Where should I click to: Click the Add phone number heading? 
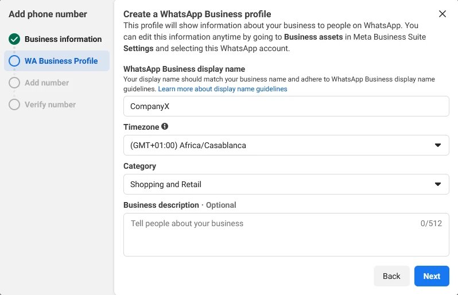click(x=48, y=14)
